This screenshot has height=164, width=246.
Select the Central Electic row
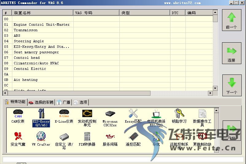108,69
